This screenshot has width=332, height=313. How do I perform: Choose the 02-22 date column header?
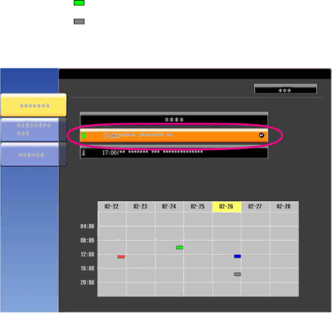(x=112, y=207)
